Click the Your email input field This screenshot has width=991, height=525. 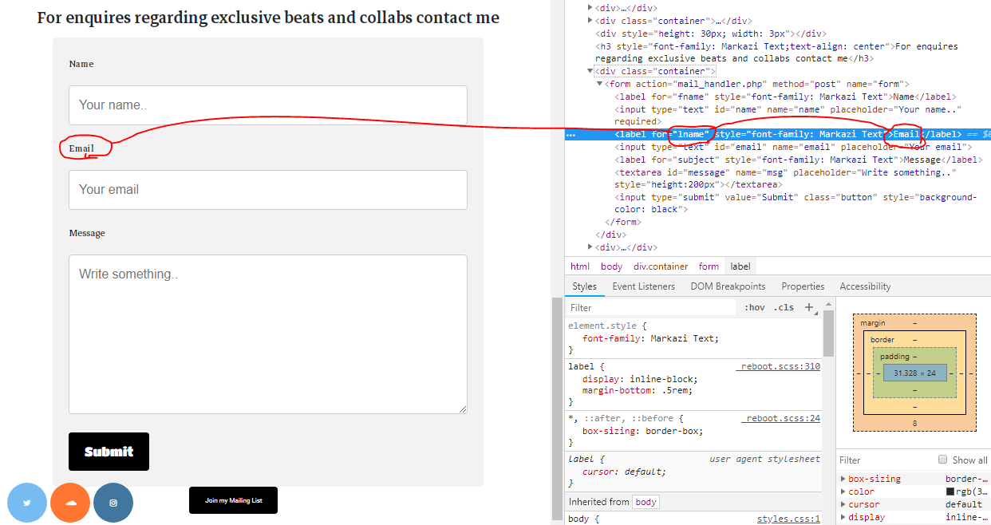[267, 190]
